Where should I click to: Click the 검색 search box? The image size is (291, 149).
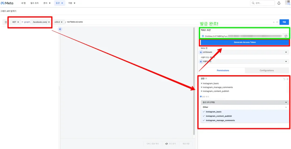click(x=262, y=3)
